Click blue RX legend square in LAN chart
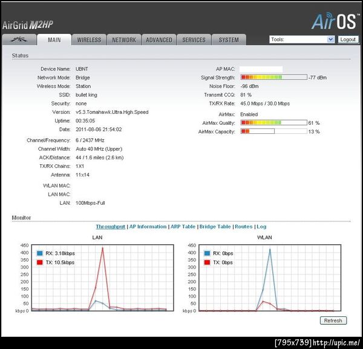Screen dimensions: 363x349 point(39,253)
